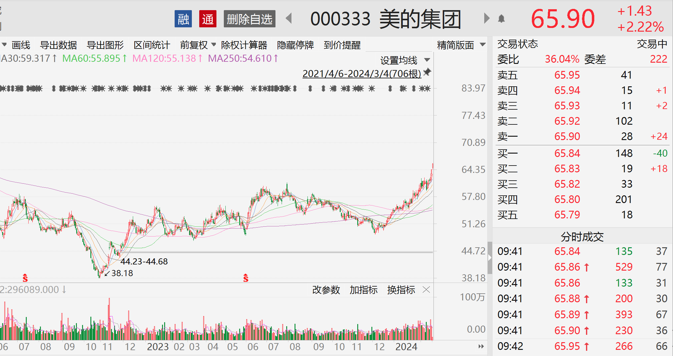Click the 2021/4/6-2024/3/4 date range link
Viewport: 673px width, 356px height.
(362, 74)
